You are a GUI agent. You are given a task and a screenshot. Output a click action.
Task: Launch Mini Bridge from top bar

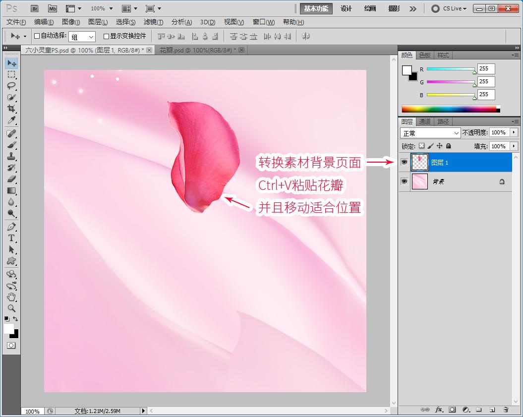[53, 8]
